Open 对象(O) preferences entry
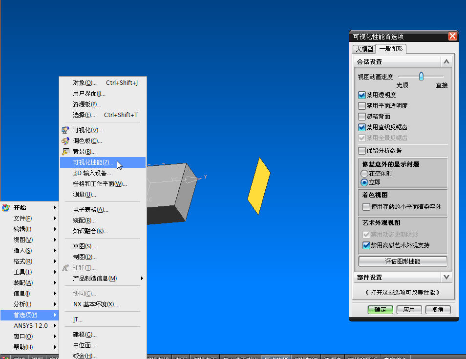The width and height of the screenshot is (466, 359). point(103,83)
